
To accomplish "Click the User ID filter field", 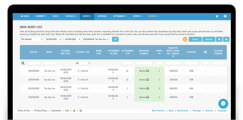I will click(34, 63).
